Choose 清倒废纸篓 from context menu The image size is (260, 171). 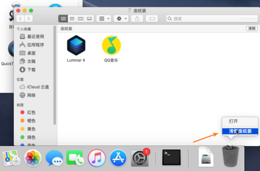240,131
